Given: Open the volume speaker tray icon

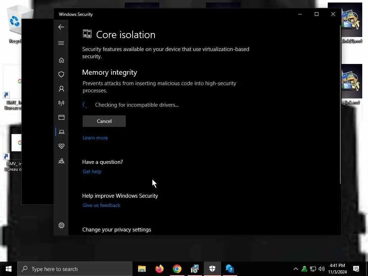Looking at the screenshot, I should pyautogui.click(x=322, y=269).
